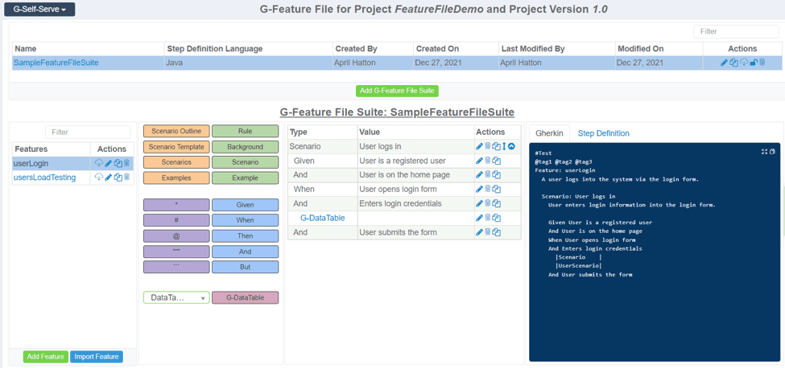Open the DataTable dropdown selector
This screenshot has height=368, width=785.
click(176, 297)
